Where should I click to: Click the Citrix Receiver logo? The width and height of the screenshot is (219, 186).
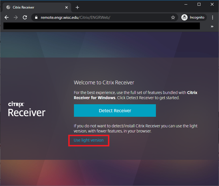click(27, 109)
